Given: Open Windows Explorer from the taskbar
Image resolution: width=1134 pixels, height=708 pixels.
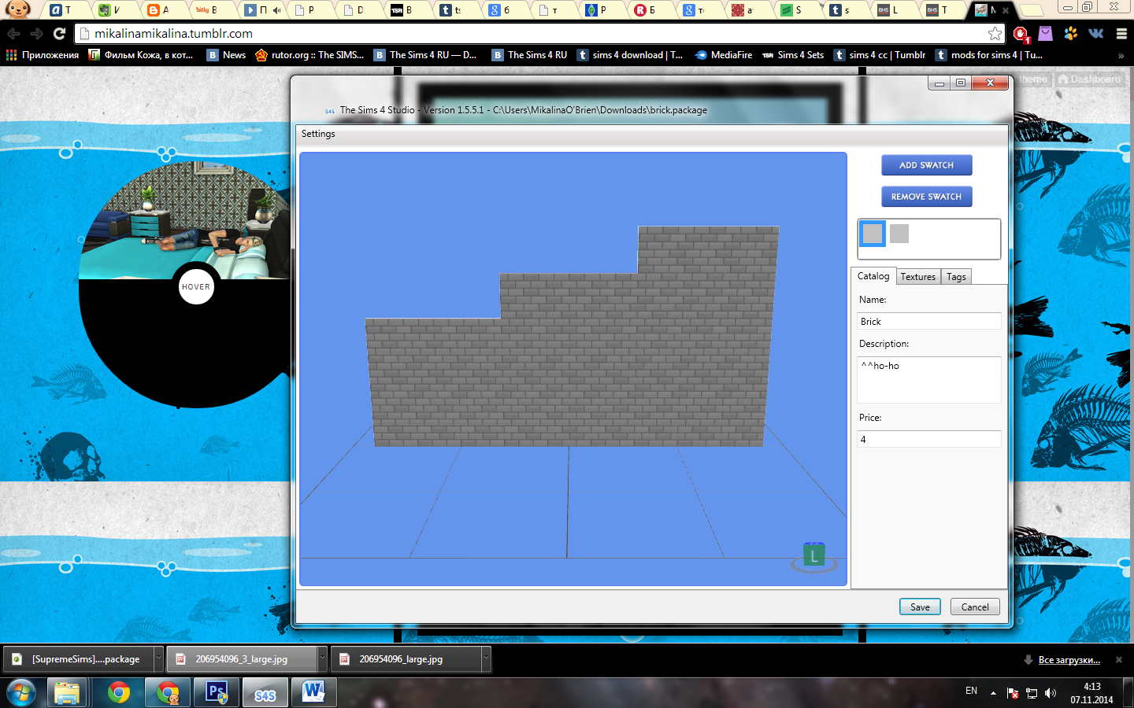Looking at the screenshot, I should tap(68, 693).
